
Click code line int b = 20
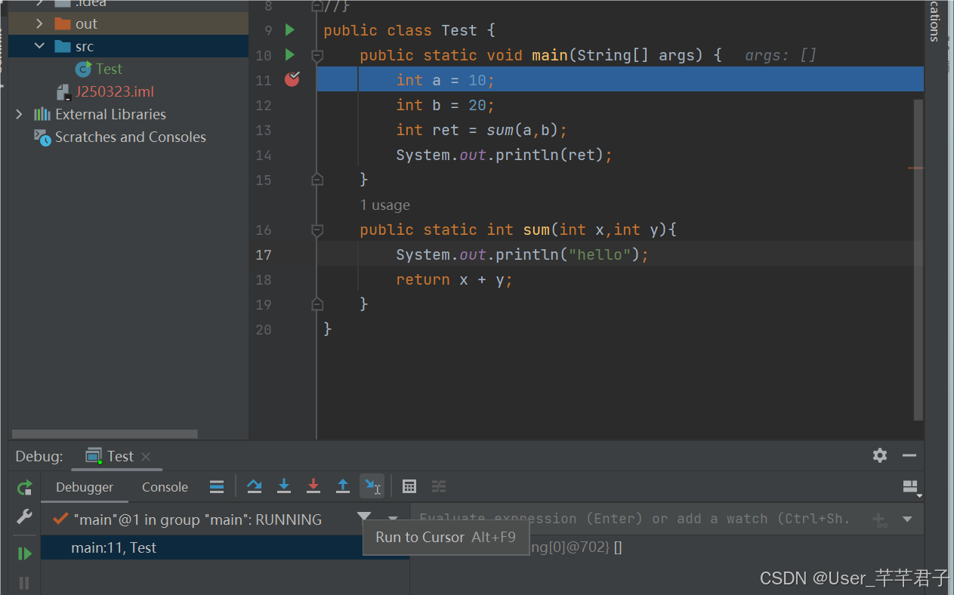coord(445,105)
